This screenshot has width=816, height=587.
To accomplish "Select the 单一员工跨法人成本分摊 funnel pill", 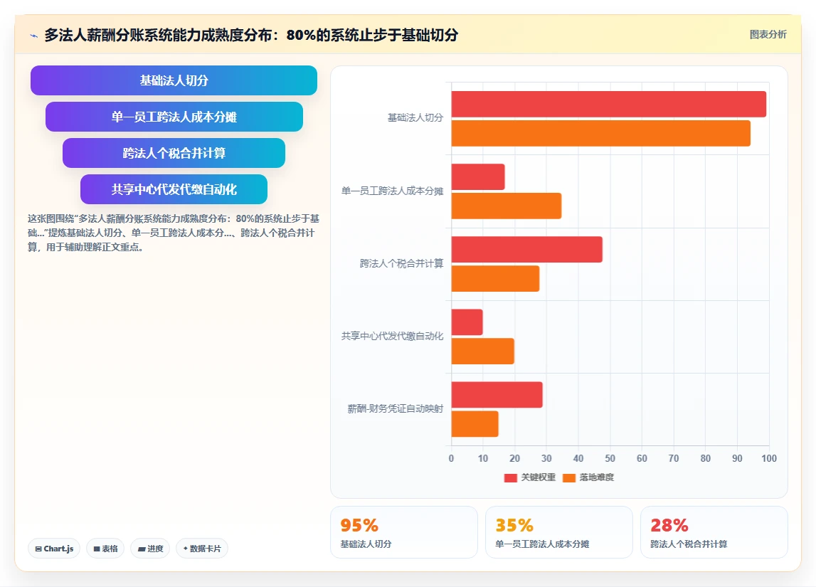I will (174, 117).
